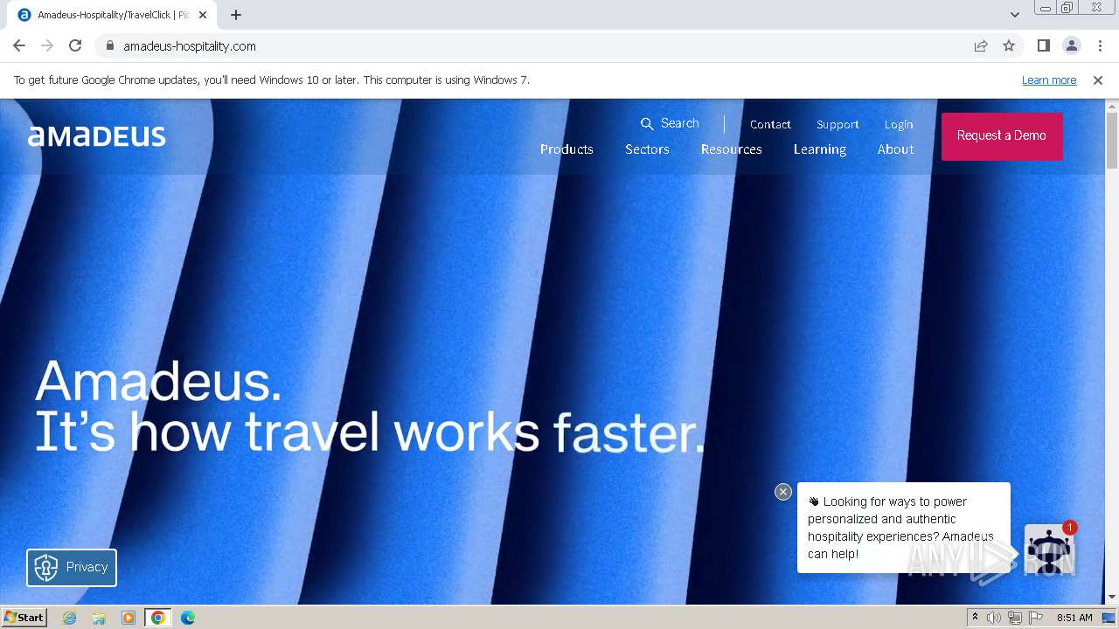
Task: Close the Amadeus-Hospitality tab
Action: pos(203,15)
